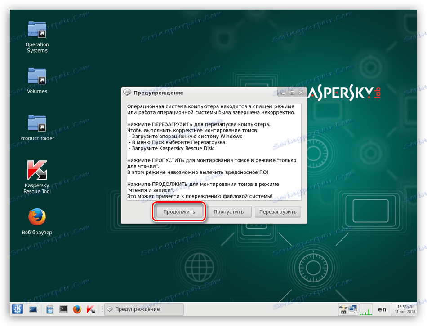Click text 'В этом режиме невозможно вылечить вредоносное ПО!'
The image size is (427, 326).
pos(198,172)
